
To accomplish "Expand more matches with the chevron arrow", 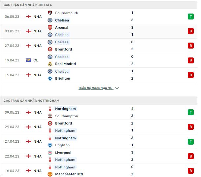I will coord(117,88).
